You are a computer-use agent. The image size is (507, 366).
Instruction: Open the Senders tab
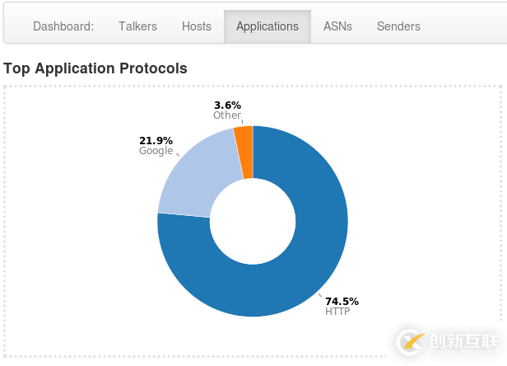coord(398,26)
